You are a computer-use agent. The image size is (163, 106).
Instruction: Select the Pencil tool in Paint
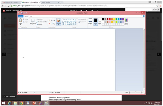pos(49,20)
